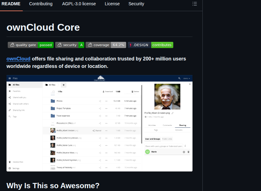
Task: Click the coverage 64.2% badge
Action: pyautogui.click(x=106, y=45)
